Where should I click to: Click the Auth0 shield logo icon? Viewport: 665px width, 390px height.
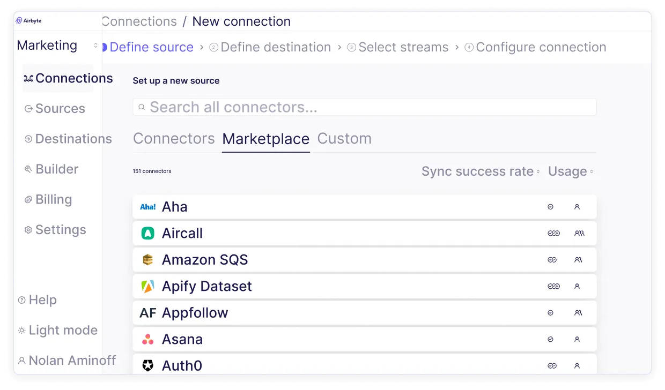click(x=148, y=366)
